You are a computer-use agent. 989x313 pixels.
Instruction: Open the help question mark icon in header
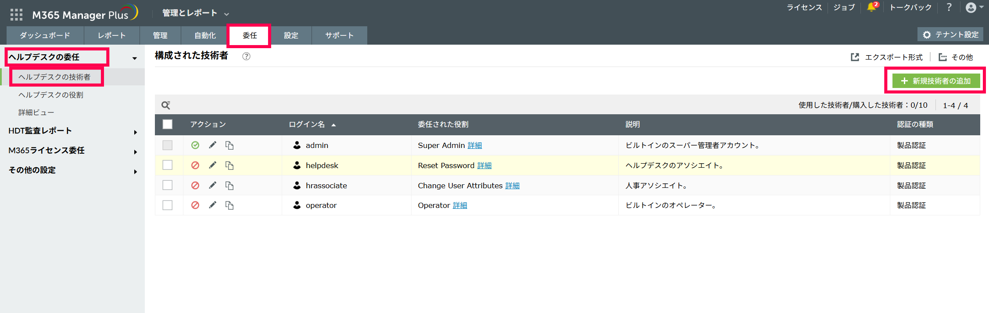tap(949, 7)
